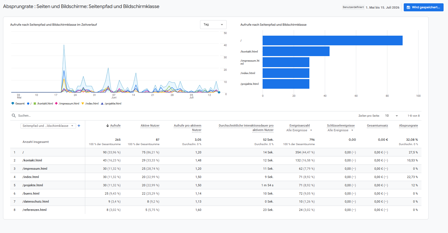
Task: Open the Zeilen pro Seite dropdown
Action: pyautogui.click(x=391, y=116)
